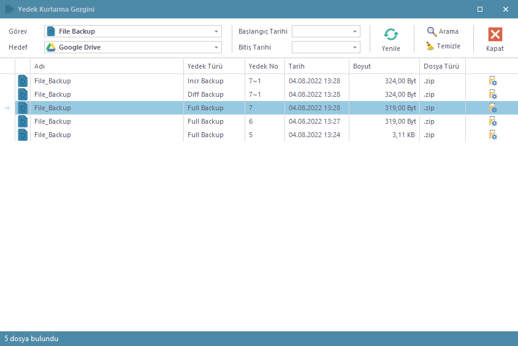Select the 3,11 KB Full Backup row
This screenshot has height=346, width=518.
pyautogui.click(x=107, y=135)
